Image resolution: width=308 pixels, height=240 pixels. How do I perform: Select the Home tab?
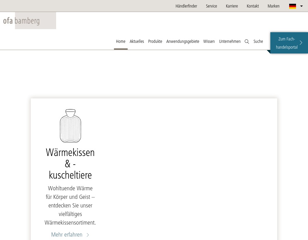pyautogui.click(x=120, y=41)
